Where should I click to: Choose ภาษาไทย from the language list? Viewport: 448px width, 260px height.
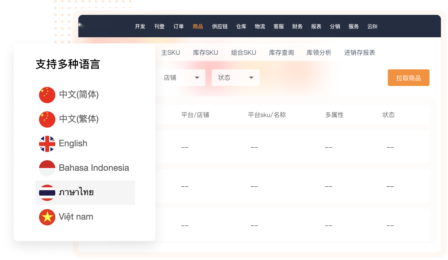(x=76, y=192)
